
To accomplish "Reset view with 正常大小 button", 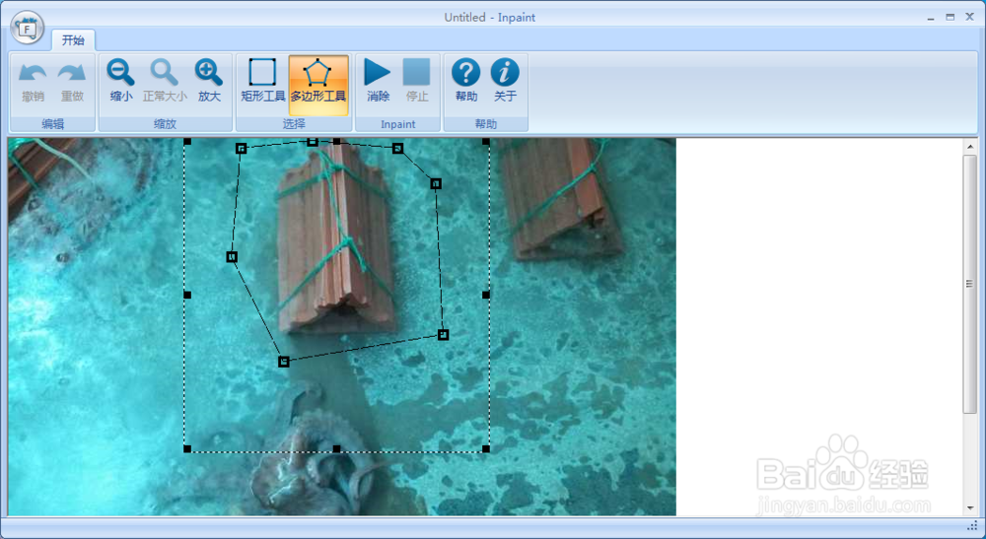I will pyautogui.click(x=164, y=82).
